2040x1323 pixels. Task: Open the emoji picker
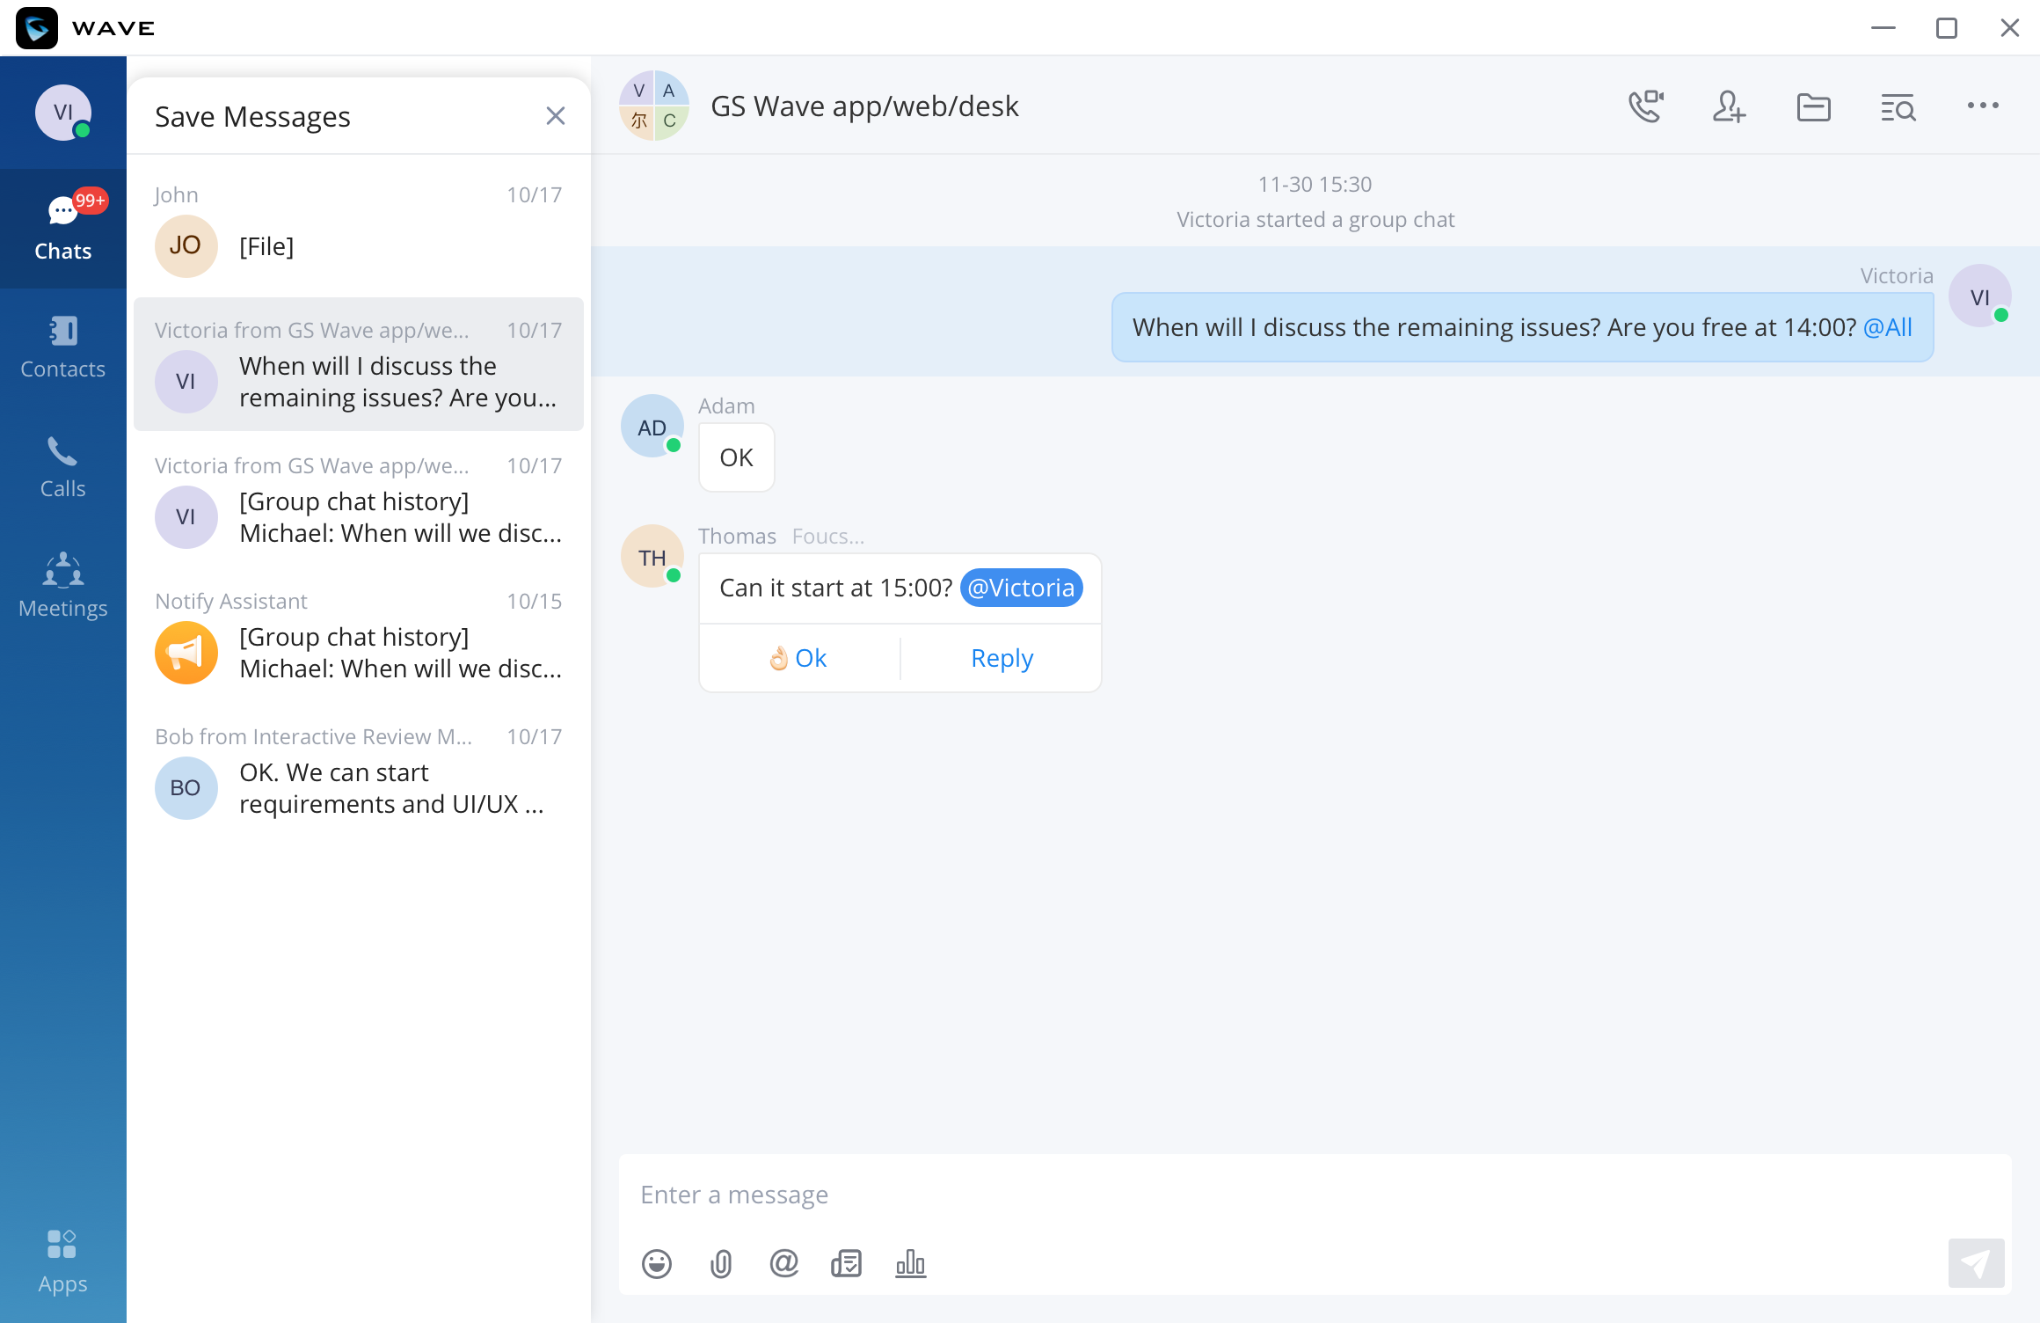coord(656,1264)
